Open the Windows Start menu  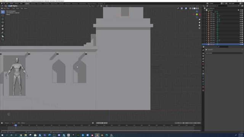2,135
